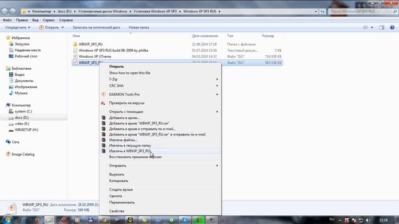The image size is (399, 224).
Task: Choose 'Извлечь файлы...' from context menu
Action: (160, 140)
